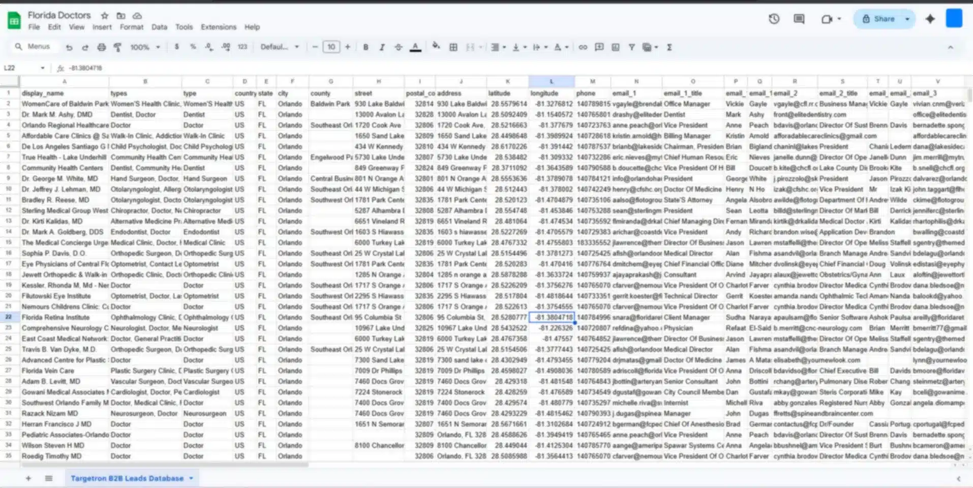The width and height of the screenshot is (973, 488).
Task: Click the Gemini sparkle icon
Action: coord(930,19)
